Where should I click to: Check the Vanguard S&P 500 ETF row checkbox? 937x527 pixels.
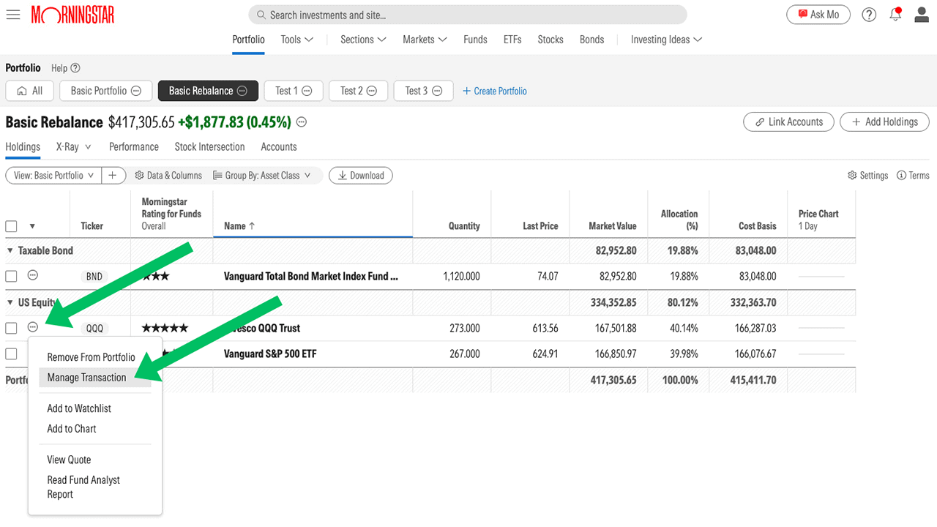(11, 354)
